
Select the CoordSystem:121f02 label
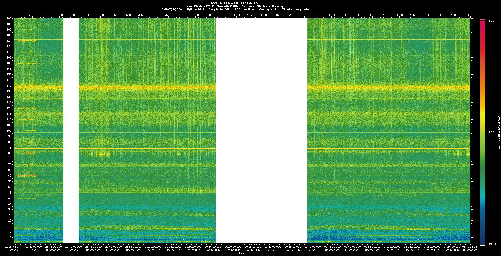coord(201,6)
